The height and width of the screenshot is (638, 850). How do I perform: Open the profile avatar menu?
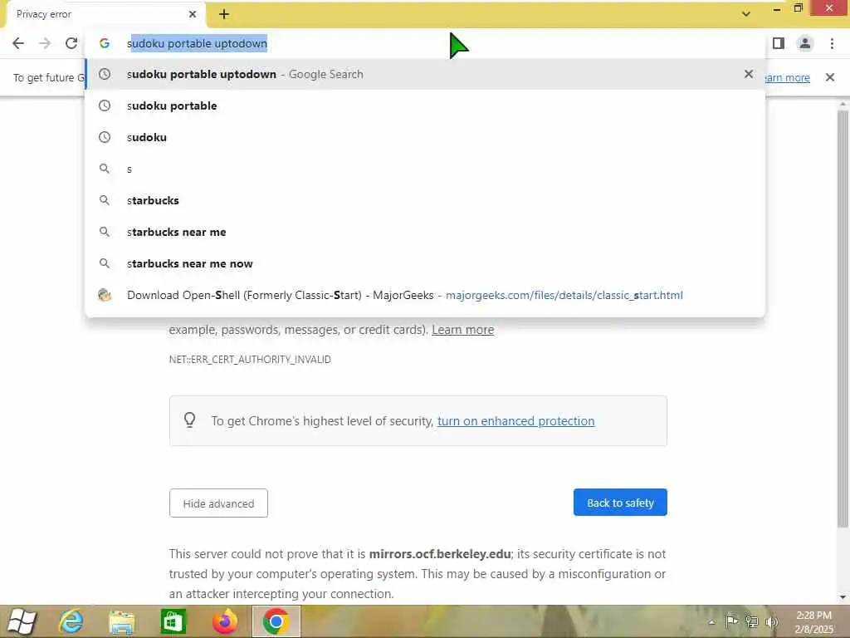click(x=805, y=43)
